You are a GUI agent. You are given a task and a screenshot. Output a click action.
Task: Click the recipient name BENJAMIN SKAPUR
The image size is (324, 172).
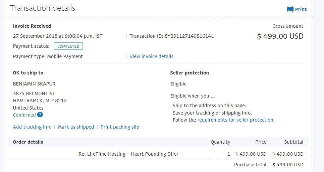click(34, 84)
